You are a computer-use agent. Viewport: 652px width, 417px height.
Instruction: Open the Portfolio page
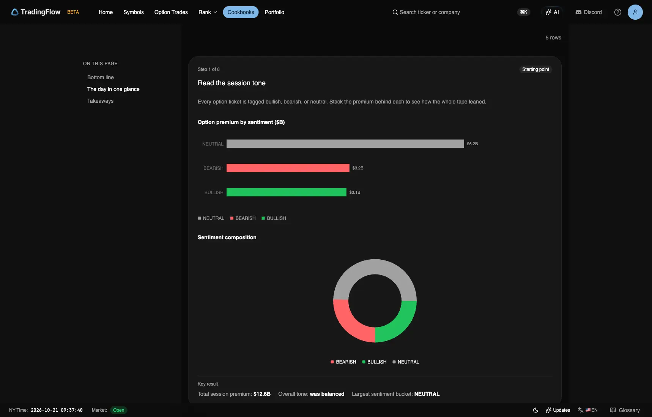pyautogui.click(x=274, y=12)
